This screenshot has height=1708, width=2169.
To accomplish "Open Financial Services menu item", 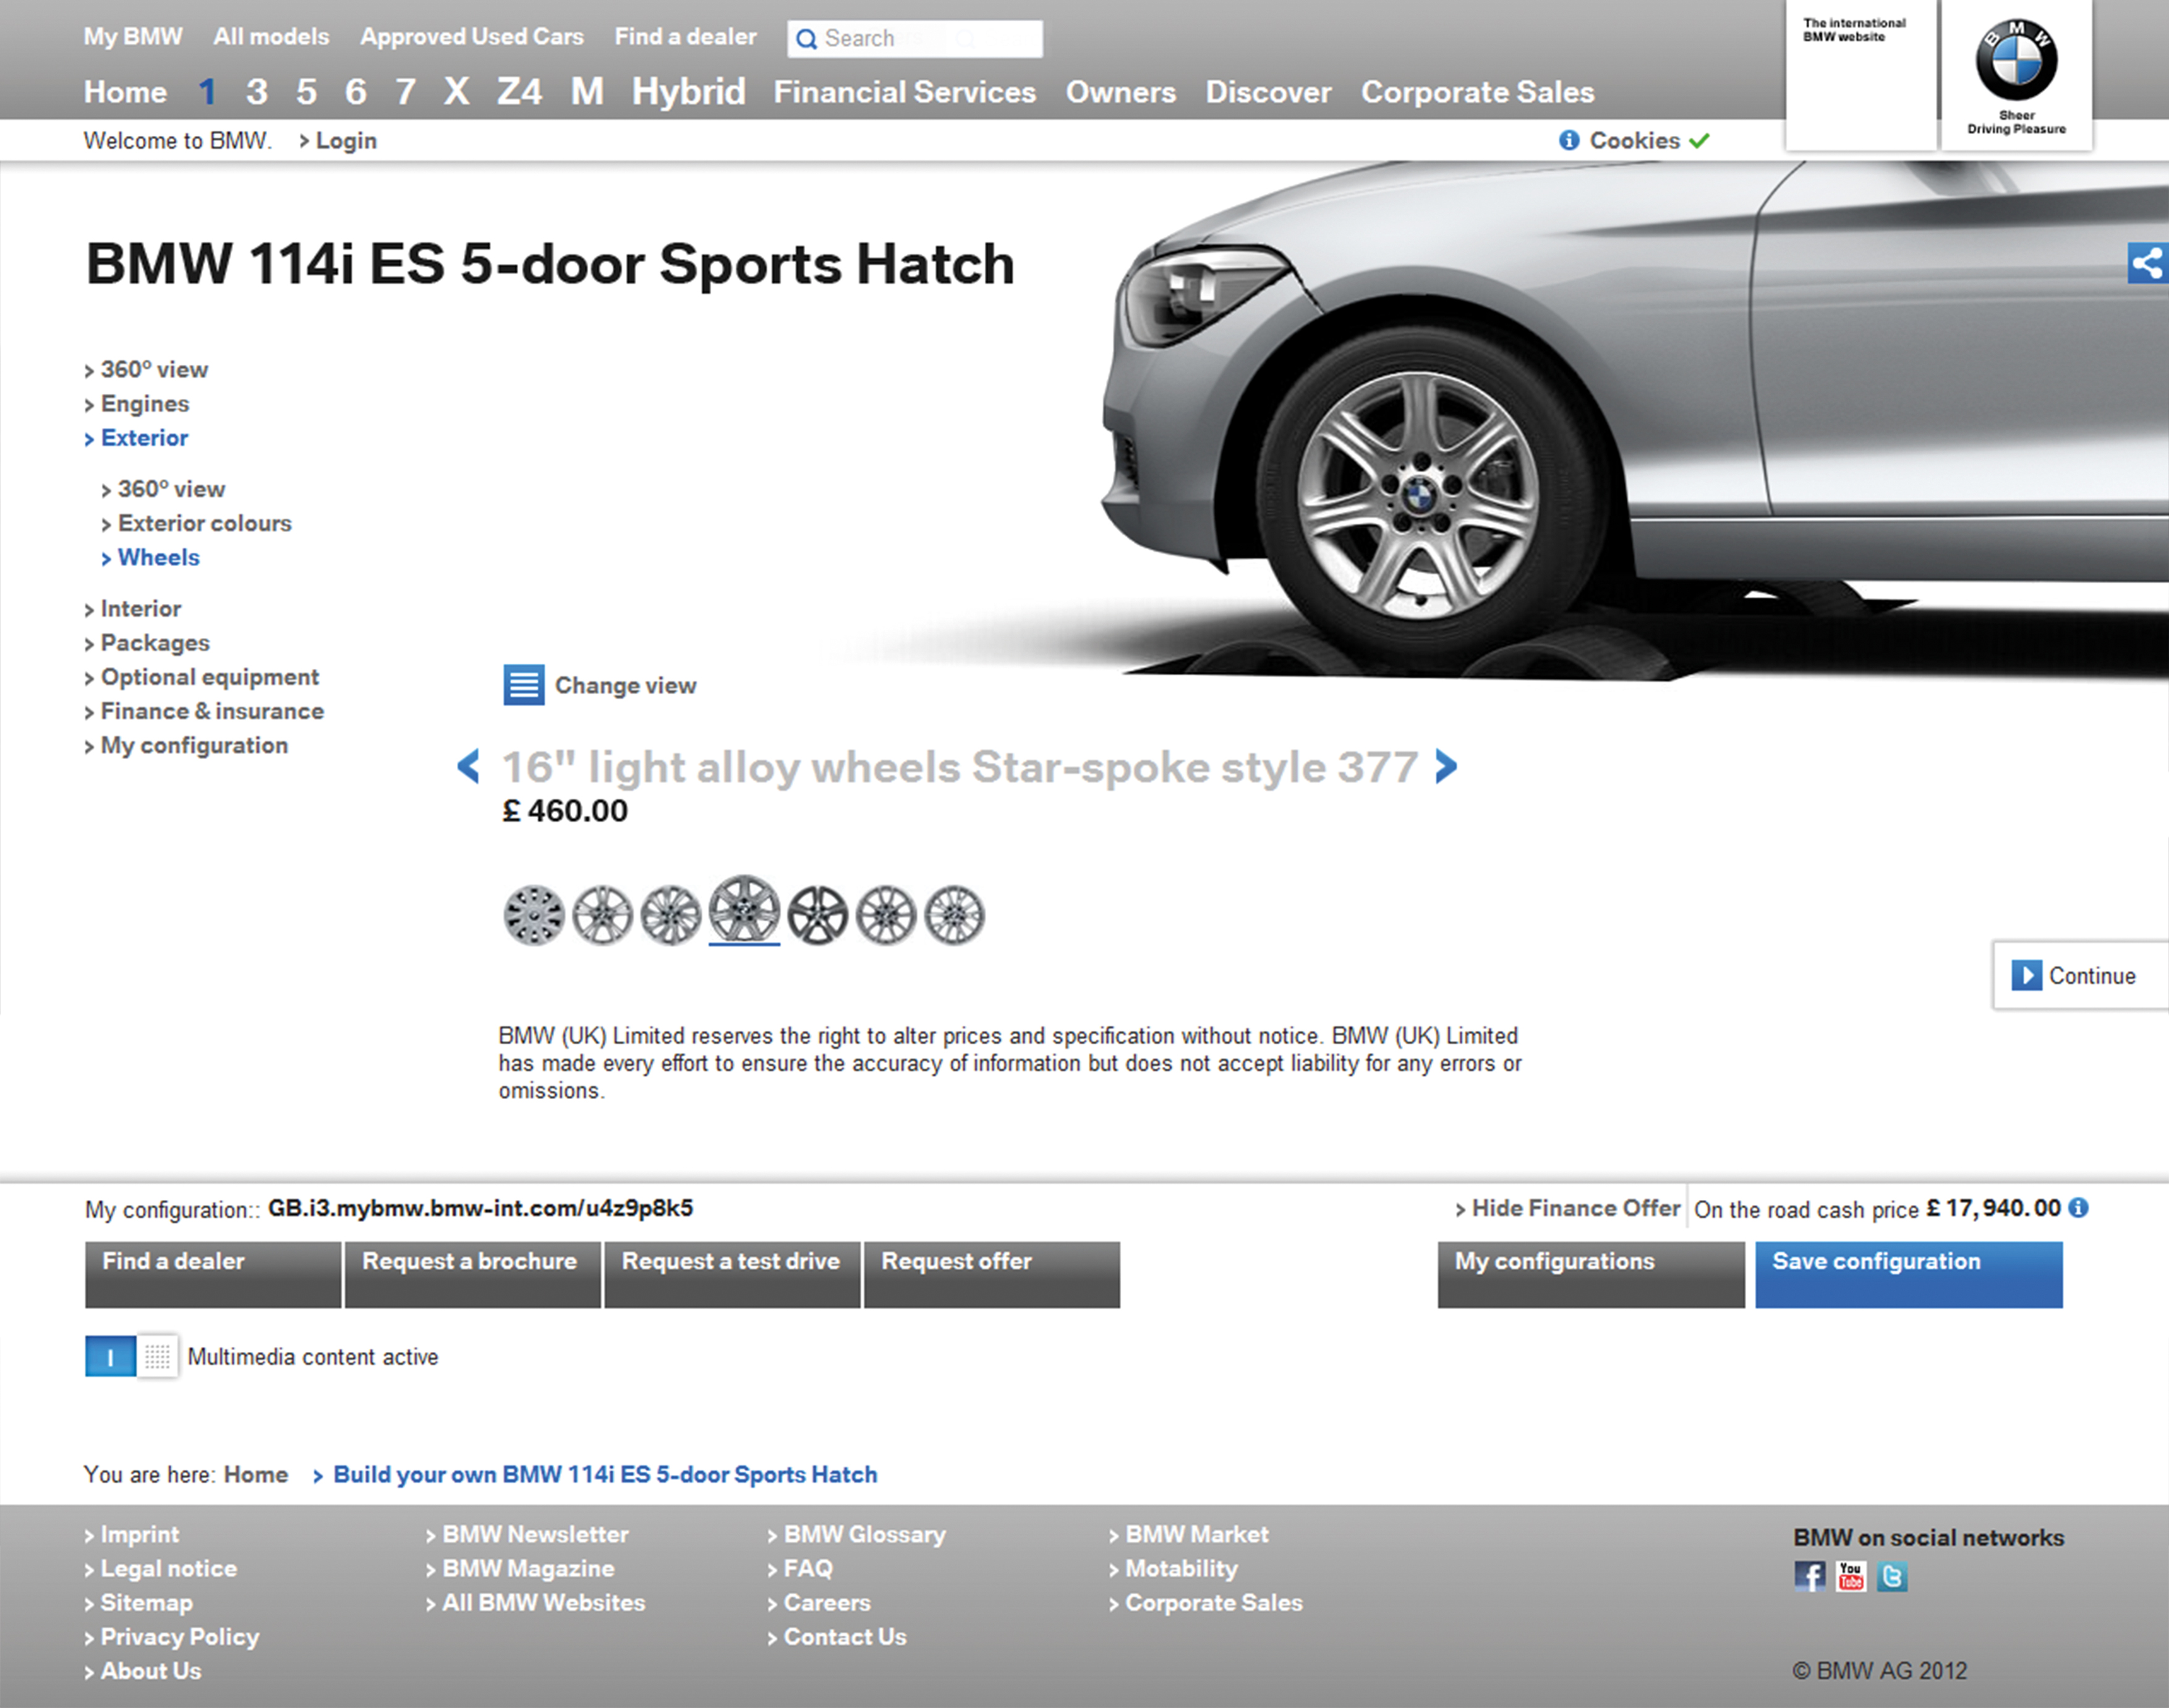I will pos(904,92).
